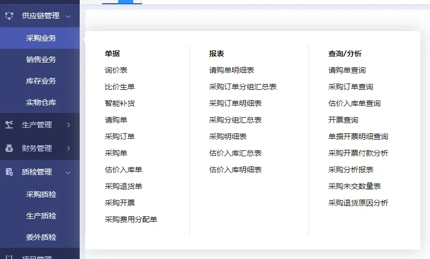430x259 pixels.
Task: Open 采购单 under 单据
Action: click(x=116, y=153)
